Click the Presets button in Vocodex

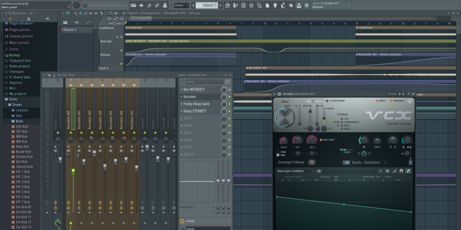[x=392, y=94]
